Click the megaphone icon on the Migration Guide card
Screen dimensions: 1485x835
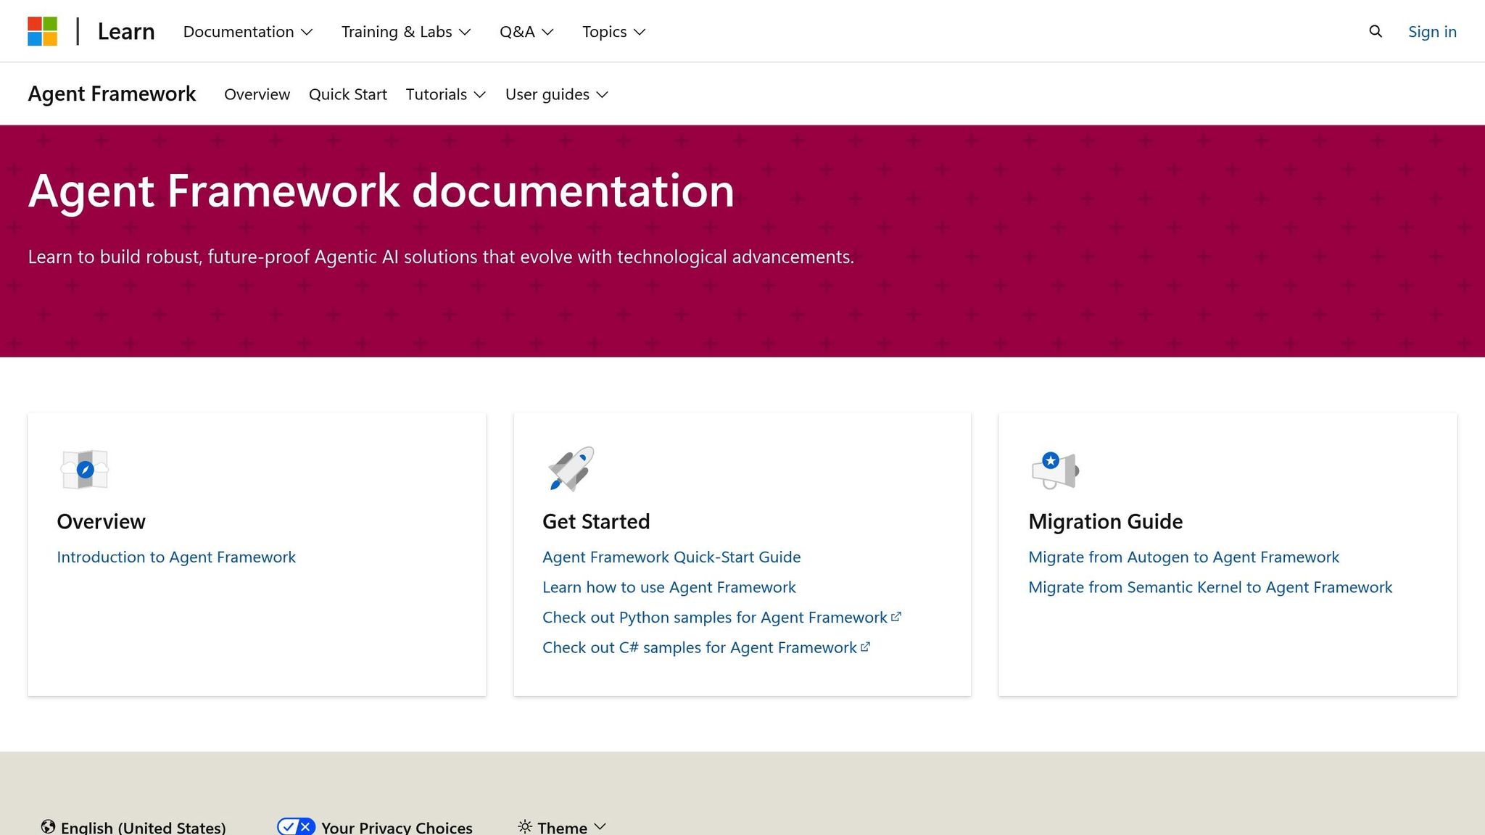[1056, 469]
